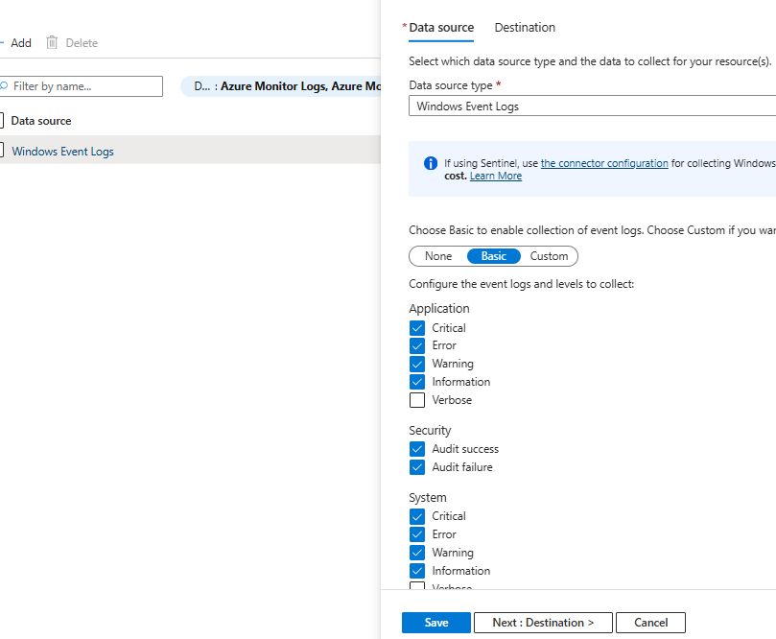776x639 pixels.
Task: Uncheck Critical under Application
Action: 417,327
